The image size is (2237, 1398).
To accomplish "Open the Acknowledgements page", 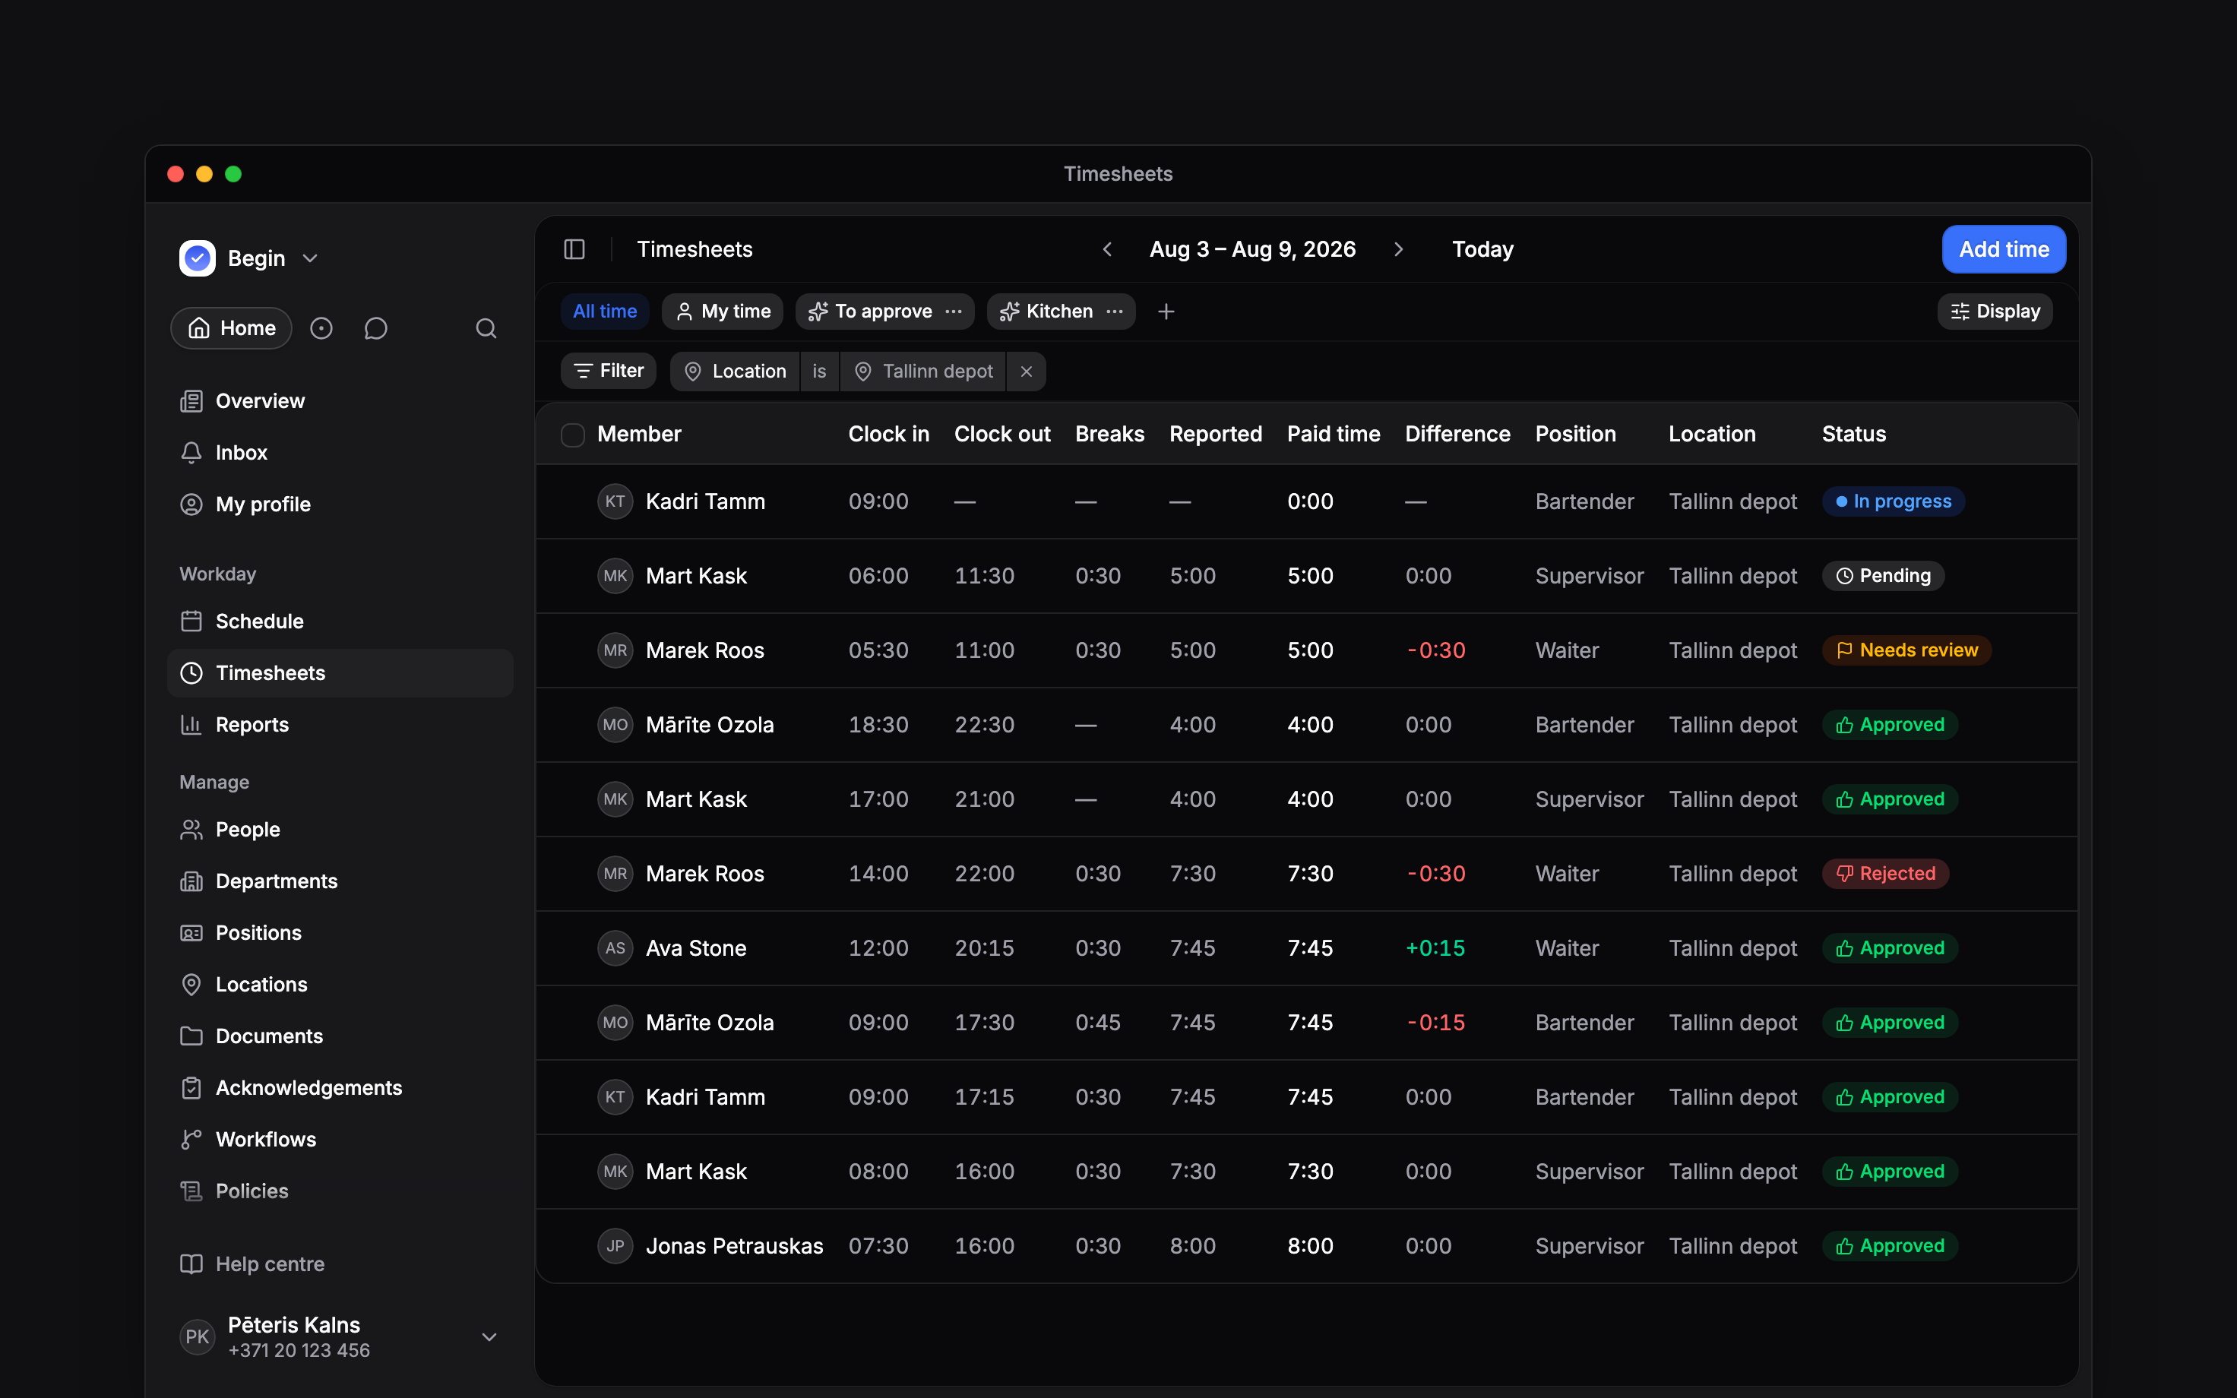I will [x=340, y=1087].
